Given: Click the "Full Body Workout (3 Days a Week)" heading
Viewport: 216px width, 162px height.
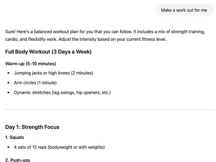Looking at the screenshot, I should pyautogui.click(x=48, y=52).
